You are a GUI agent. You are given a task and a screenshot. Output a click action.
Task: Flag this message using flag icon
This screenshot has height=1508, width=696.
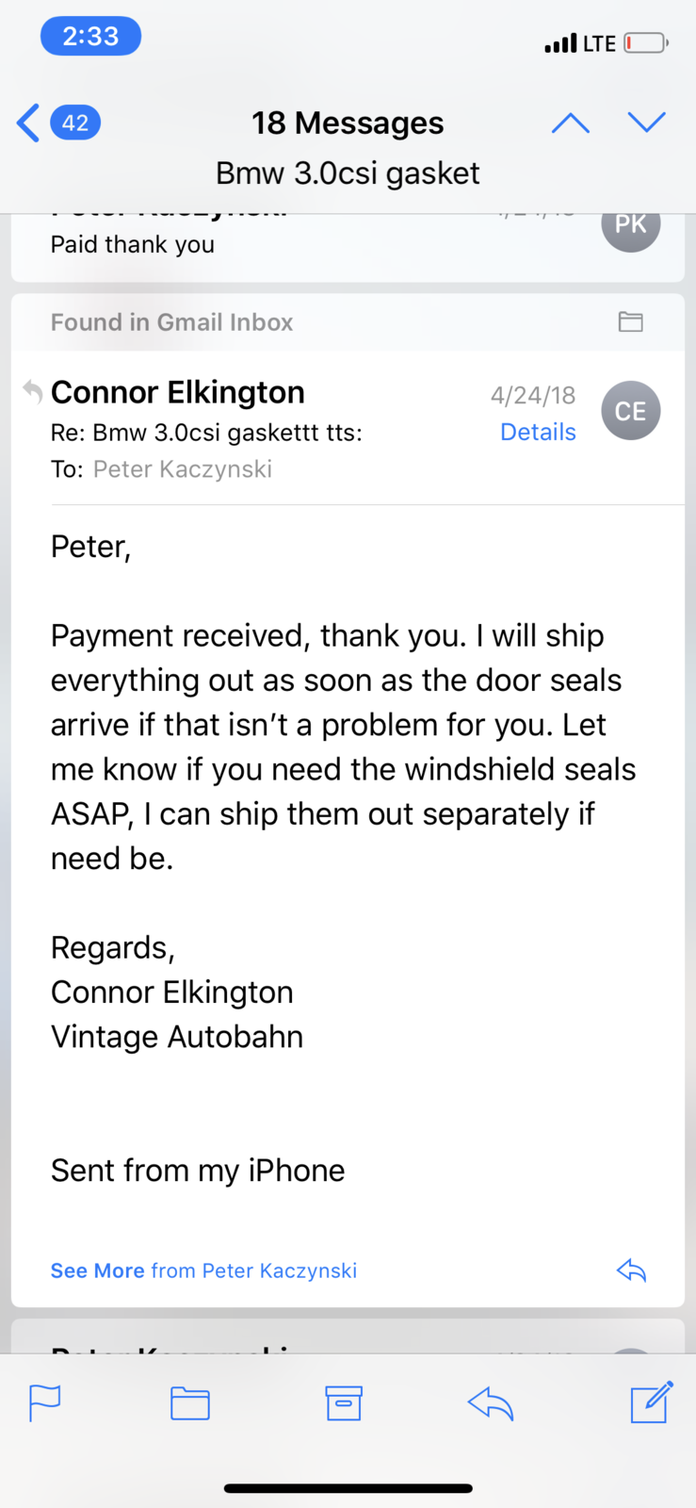(x=44, y=1402)
